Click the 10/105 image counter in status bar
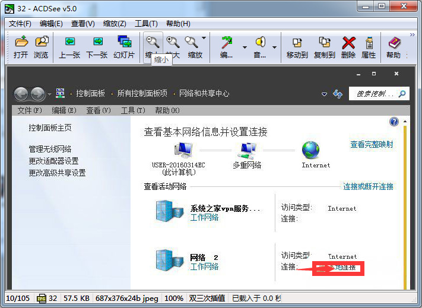This screenshot has width=422, height=308. coord(18,299)
